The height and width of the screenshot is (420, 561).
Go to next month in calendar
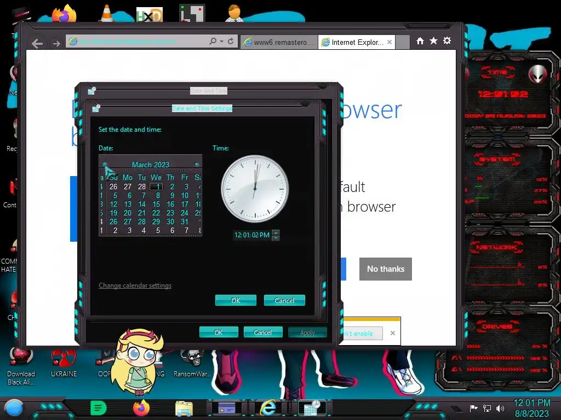click(x=197, y=164)
